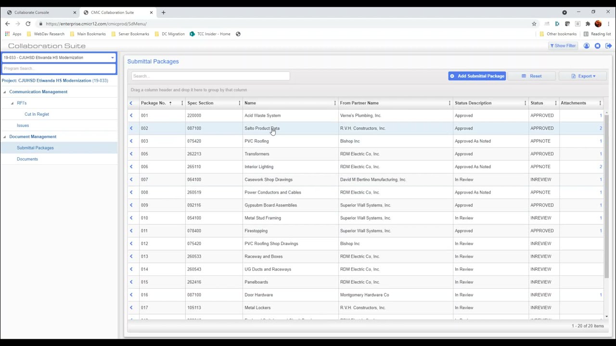Image resolution: width=616 pixels, height=346 pixels.
Task: Click the Reset button
Action: click(x=531, y=76)
